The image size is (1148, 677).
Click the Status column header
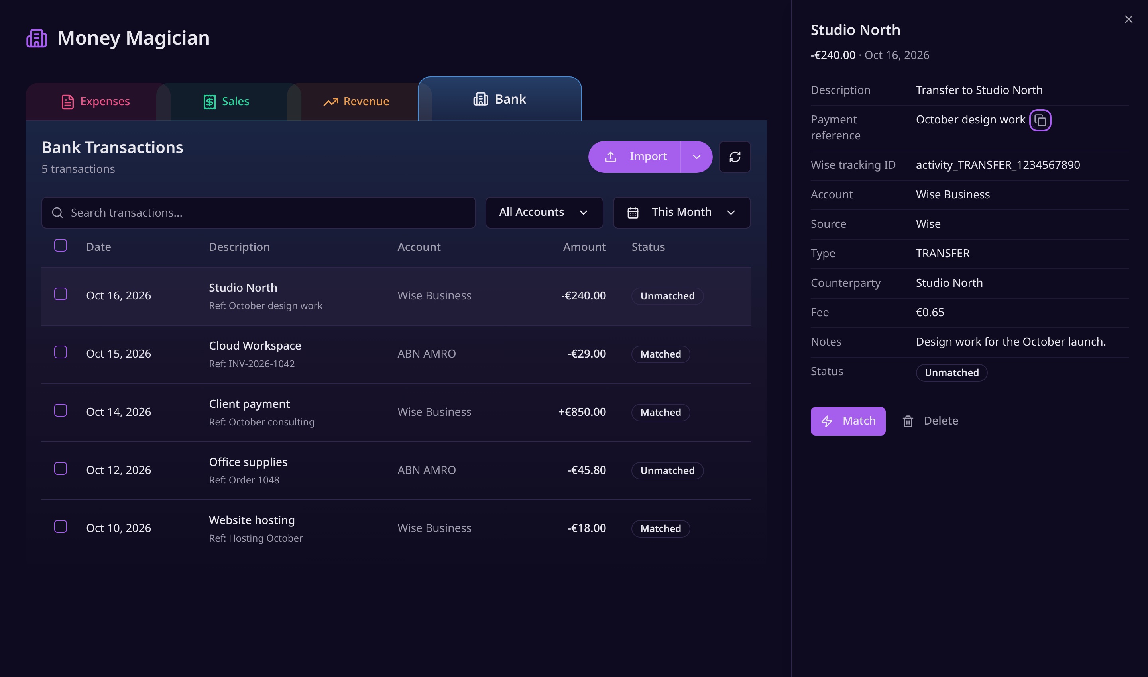pos(648,247)
